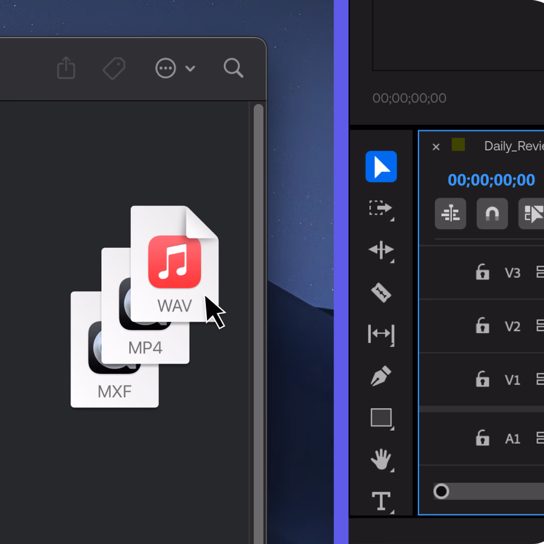Viewport: 544px width, 544px height.
Task: Click the blue timeline playhead timecode
Action: 491,180
